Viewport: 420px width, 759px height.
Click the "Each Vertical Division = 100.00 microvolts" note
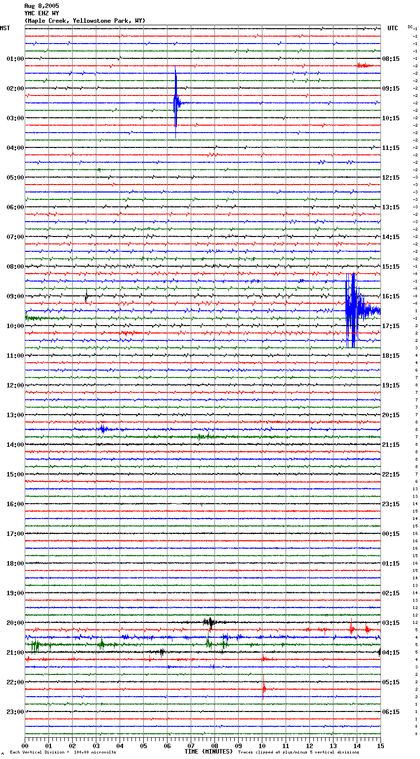pyautogui.click(x=63, y=753)
